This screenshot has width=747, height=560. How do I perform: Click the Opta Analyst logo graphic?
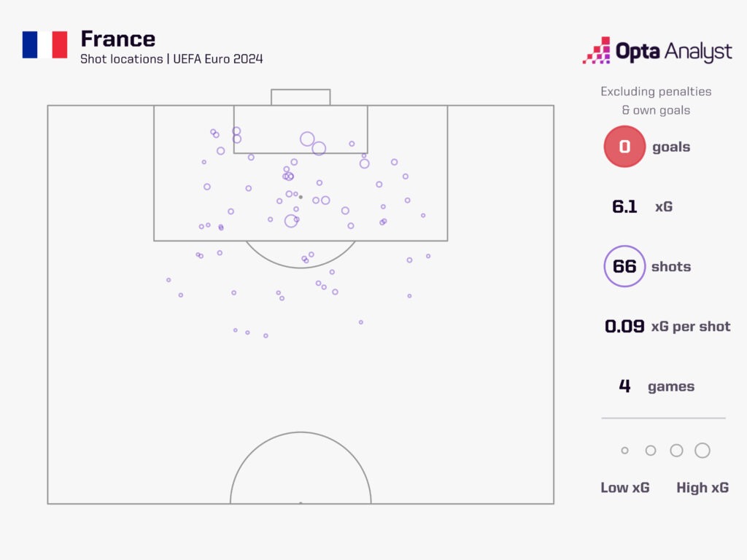596,50
